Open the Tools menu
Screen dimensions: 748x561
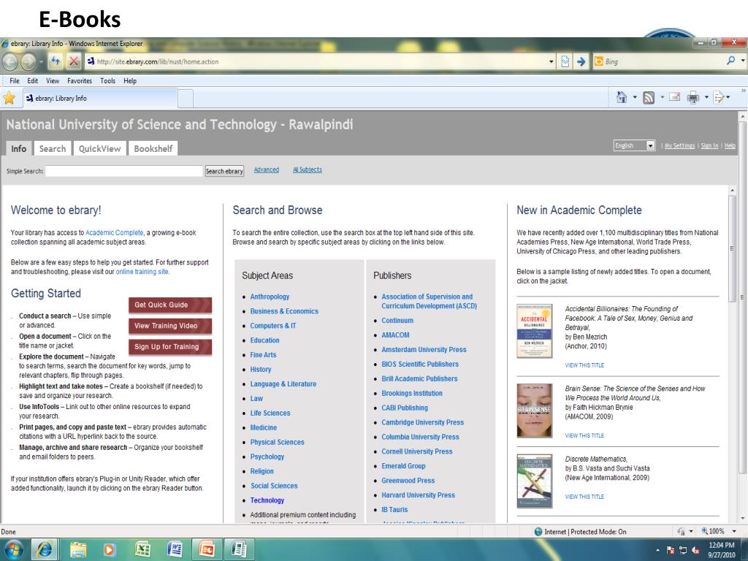coord(108,80)
